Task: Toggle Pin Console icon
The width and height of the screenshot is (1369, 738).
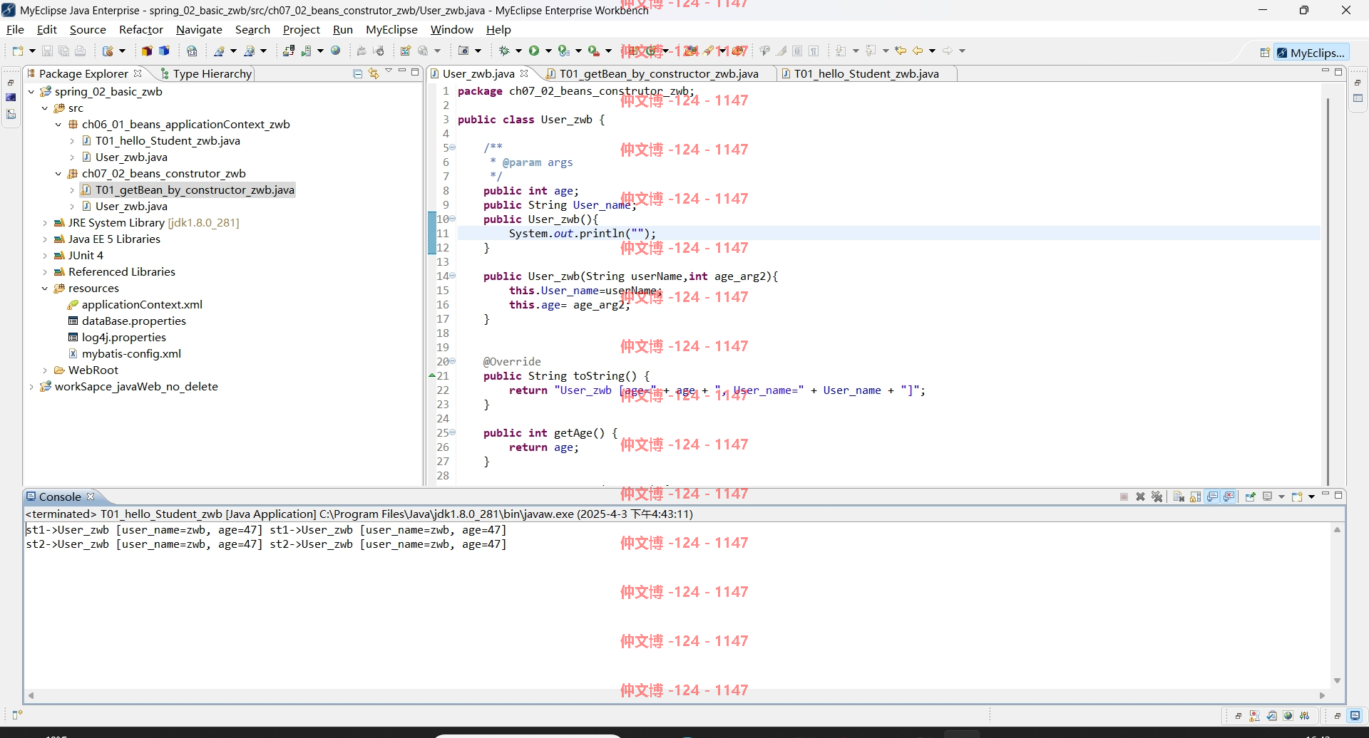Action: point(1250,497)
